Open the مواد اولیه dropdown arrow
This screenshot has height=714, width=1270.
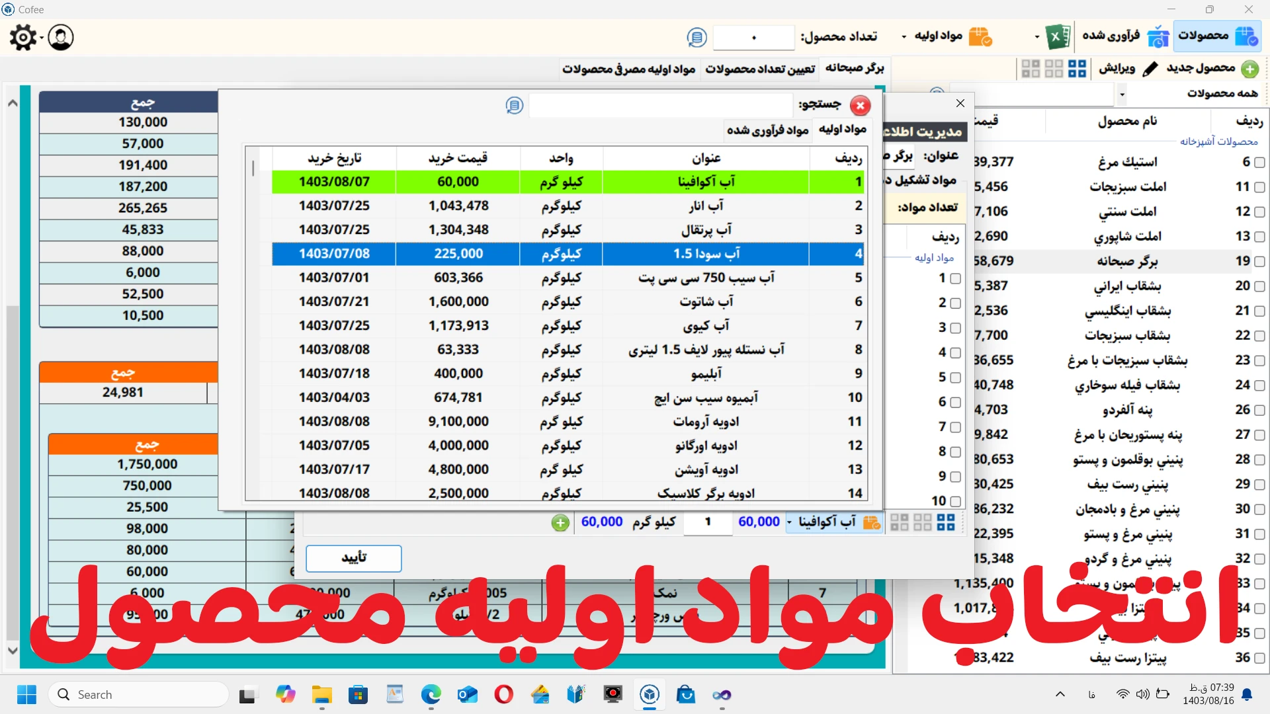(904, 37)
